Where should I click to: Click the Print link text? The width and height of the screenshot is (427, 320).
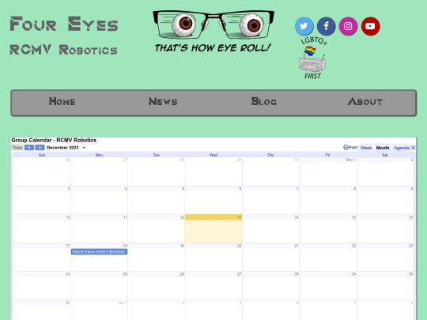[353, 148]
